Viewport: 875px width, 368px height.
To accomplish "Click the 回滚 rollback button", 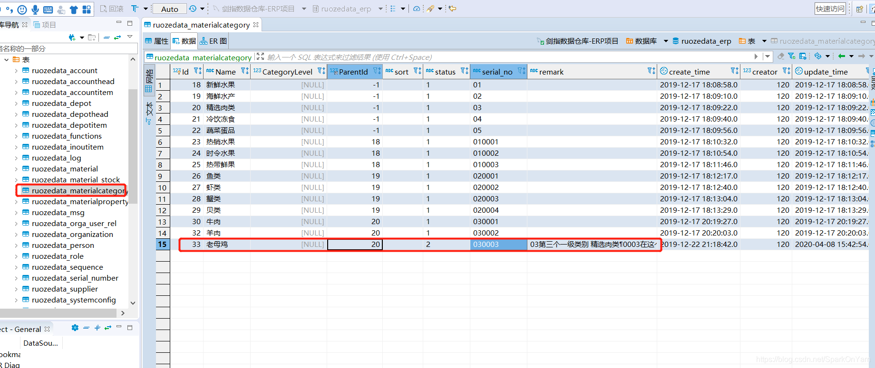I will pos(112,9).
